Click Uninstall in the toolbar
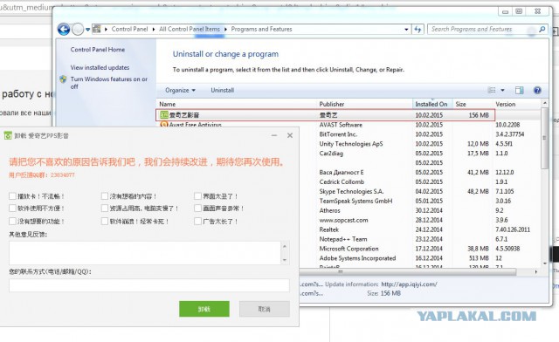This screenshot has height=342, width=559. point(222,90)
